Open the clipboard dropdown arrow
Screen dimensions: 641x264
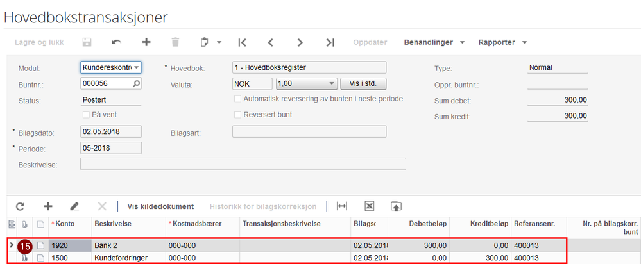click(x=219, y=43)
